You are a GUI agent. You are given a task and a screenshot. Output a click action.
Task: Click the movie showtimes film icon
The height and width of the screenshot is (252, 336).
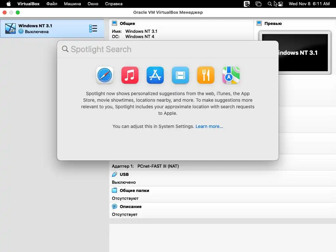point(180,75)
